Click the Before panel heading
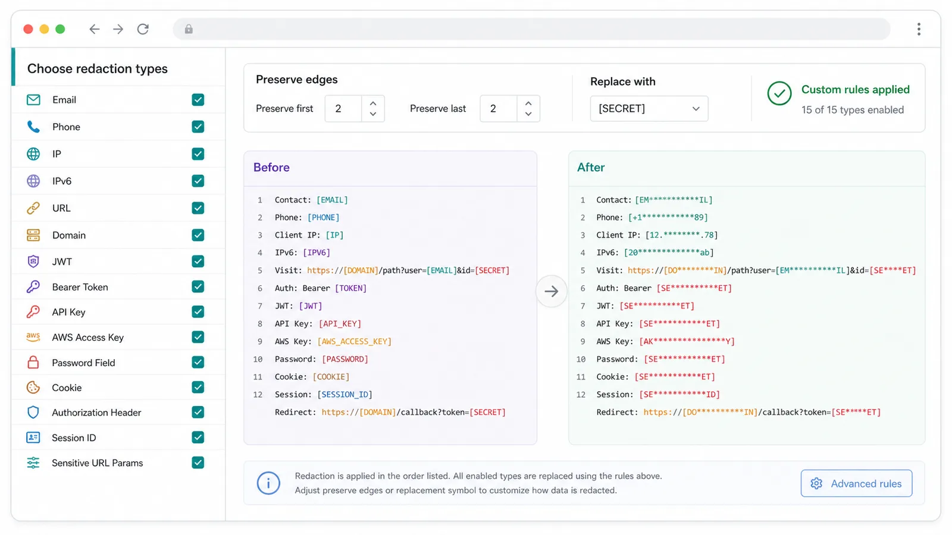 (271, 168)
